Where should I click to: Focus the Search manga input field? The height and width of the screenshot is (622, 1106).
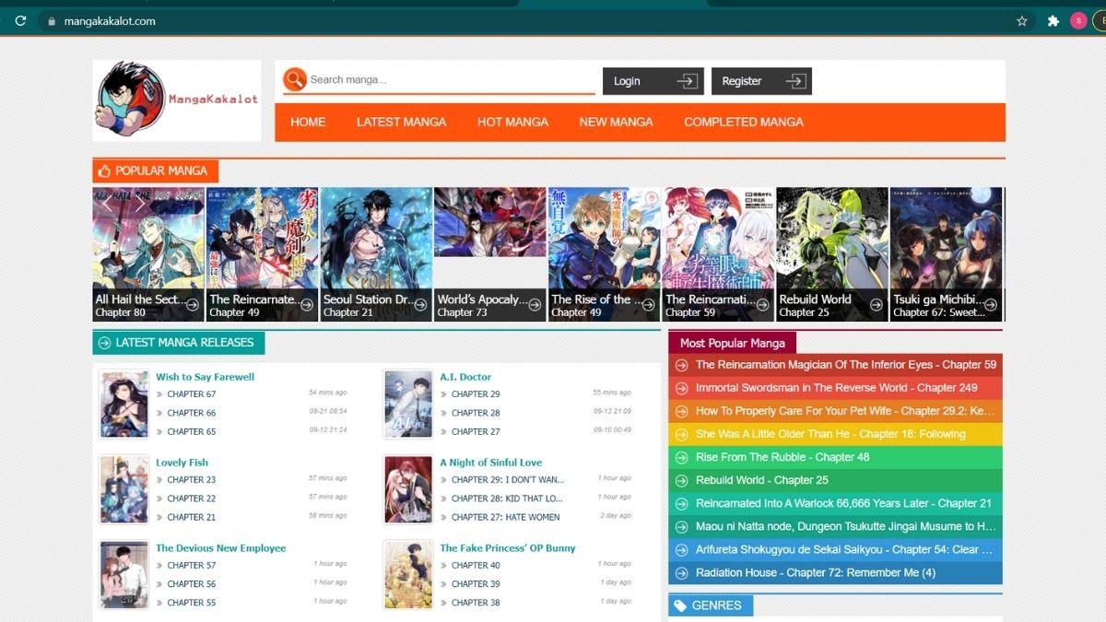click(x=452, y=79)
